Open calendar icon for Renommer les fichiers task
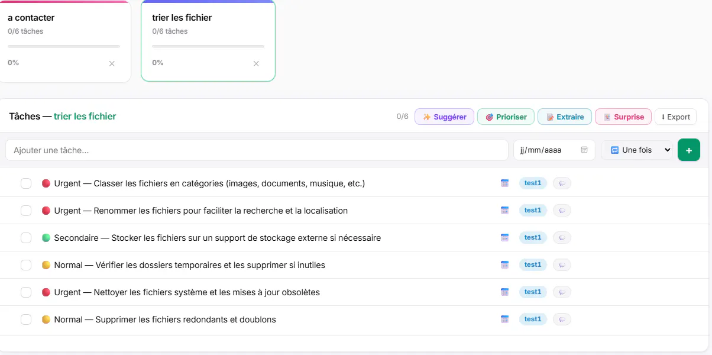Image resolution: width=712 pixels, height=355 pixels. [x=504, y=211]
